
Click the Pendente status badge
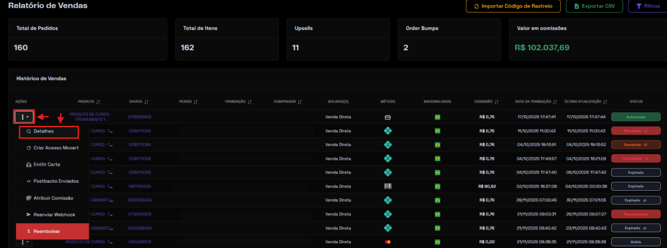(636, 145)
